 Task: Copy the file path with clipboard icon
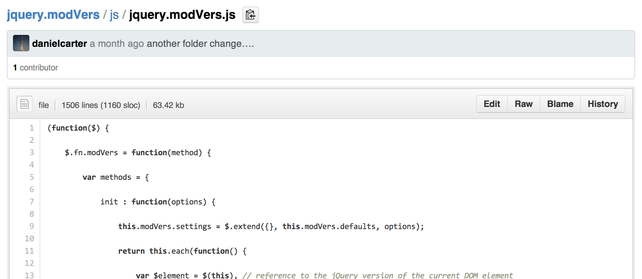[x=250, y=15]
